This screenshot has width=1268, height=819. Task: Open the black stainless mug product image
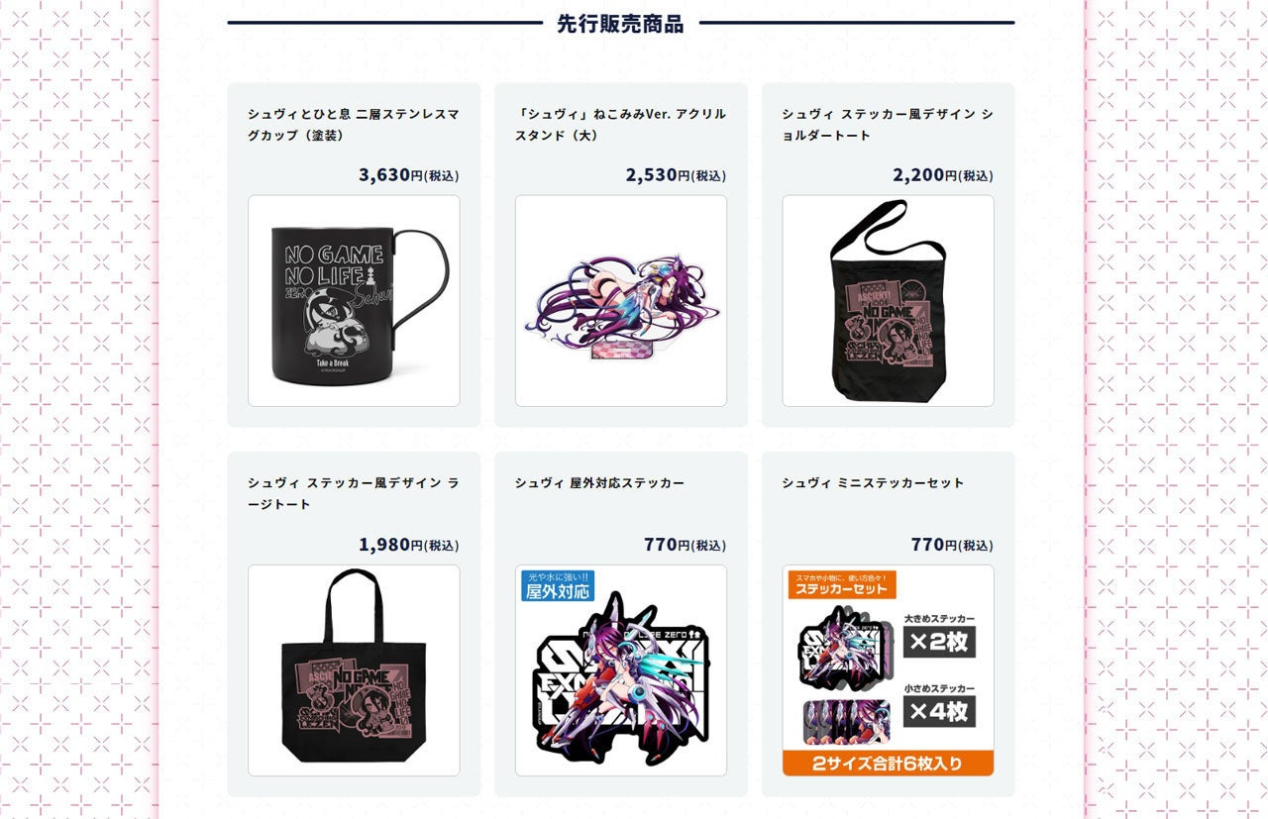click(x=354, y=301)
